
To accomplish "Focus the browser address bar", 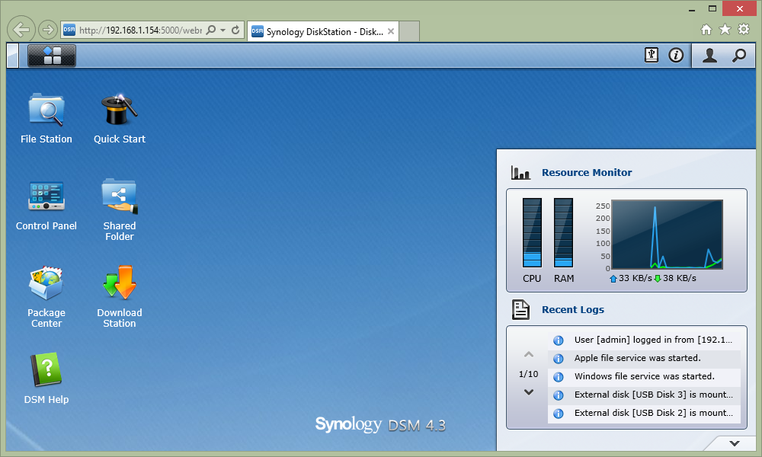I will [x=140, y=30].
